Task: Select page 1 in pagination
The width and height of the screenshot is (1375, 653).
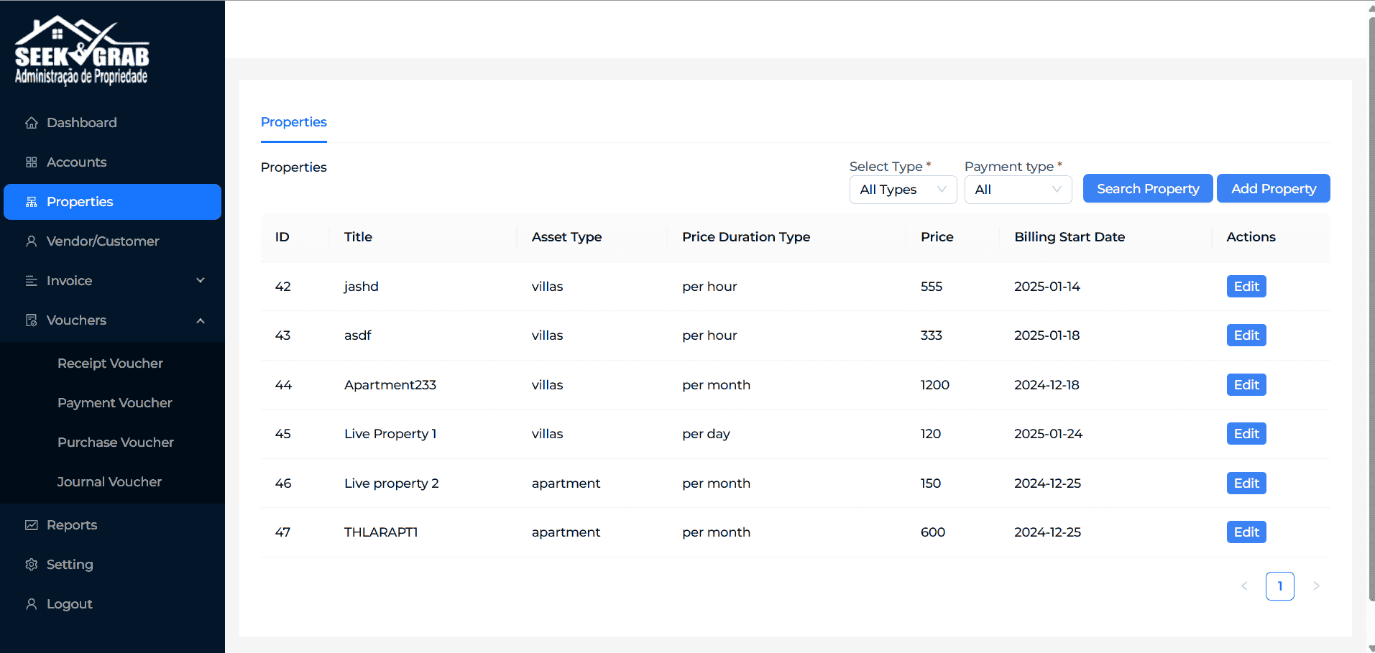Action: (x=1279, y=586)
